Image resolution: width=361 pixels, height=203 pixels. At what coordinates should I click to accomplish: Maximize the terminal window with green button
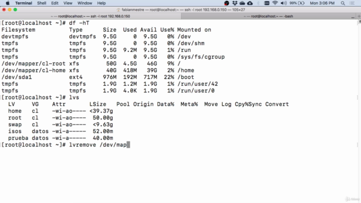15,10
